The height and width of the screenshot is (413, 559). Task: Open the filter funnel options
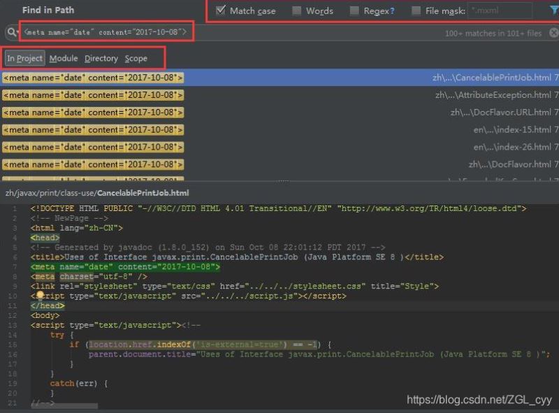(x=554, y=10)
